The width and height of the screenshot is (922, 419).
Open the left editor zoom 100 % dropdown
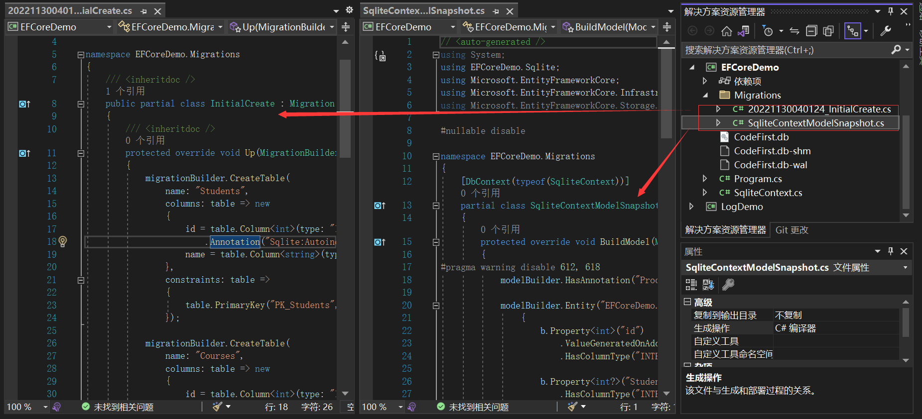tap(45, 407)
